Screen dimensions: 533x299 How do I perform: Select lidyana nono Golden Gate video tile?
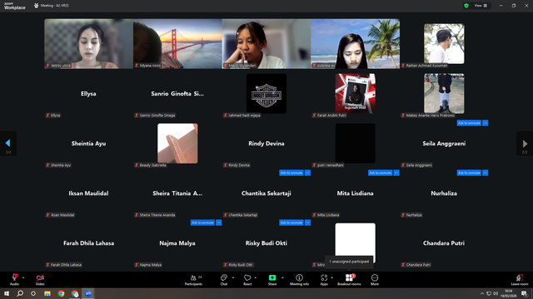(177, 44)
